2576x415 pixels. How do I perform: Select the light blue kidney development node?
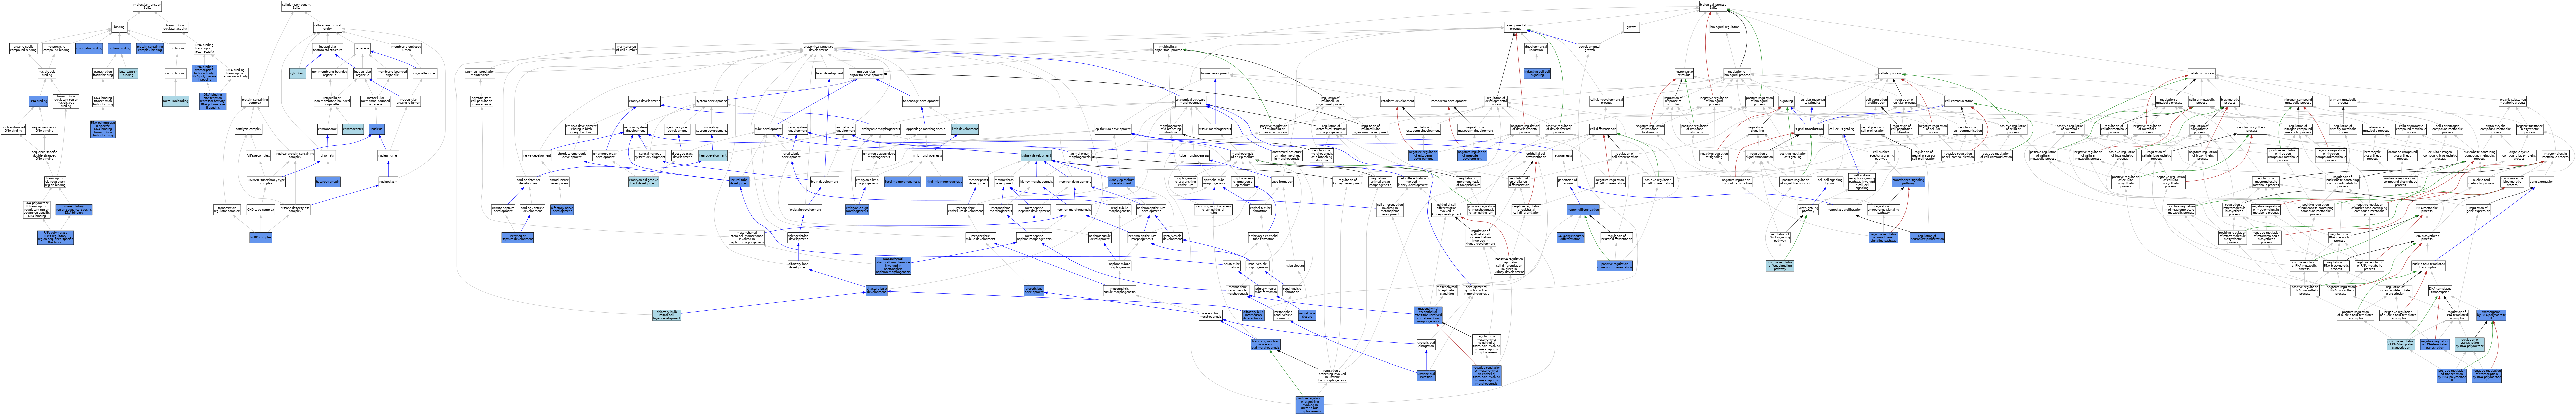click(x=1036, y=155)
